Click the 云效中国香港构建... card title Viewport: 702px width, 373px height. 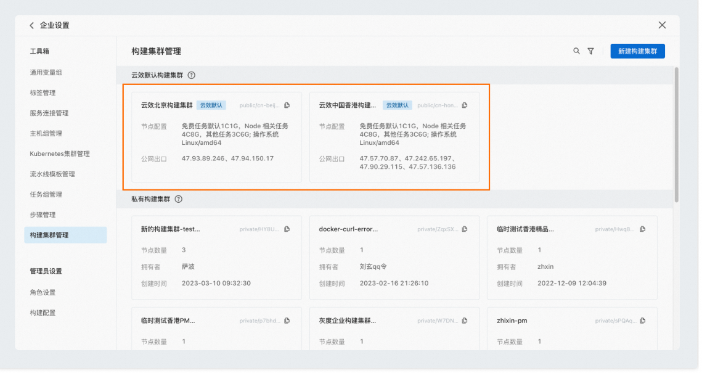point(349,105)
